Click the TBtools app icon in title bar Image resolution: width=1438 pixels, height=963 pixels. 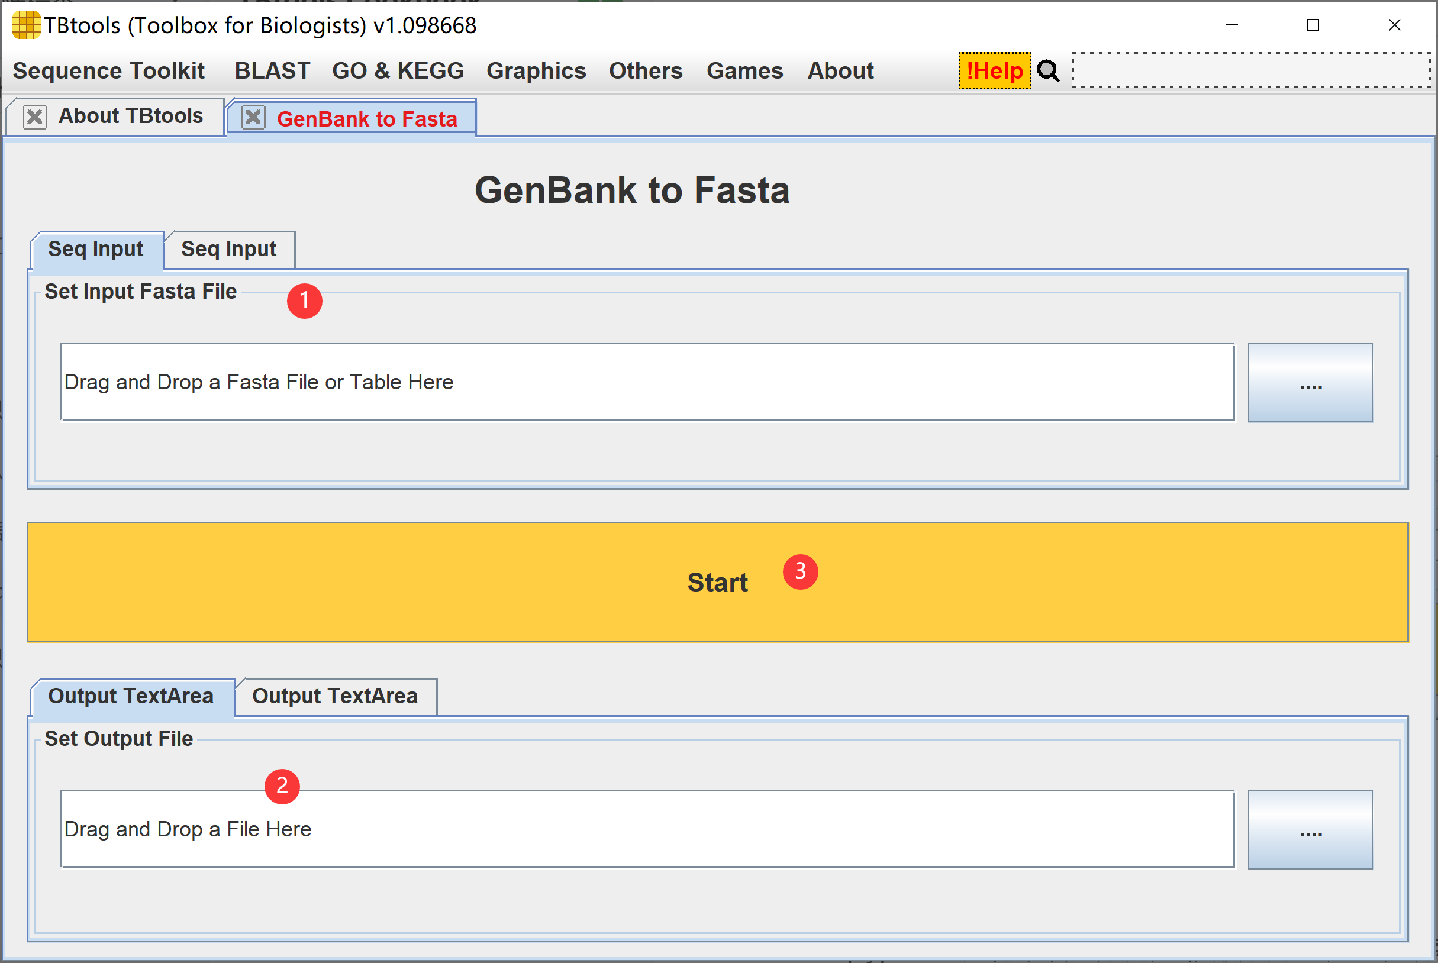coord(27,25)
